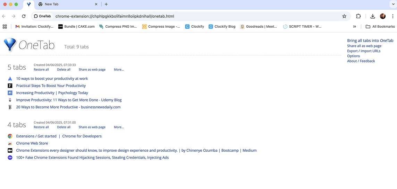
Task: Click the Medium favicon
Action: click(x=10, y=150)
